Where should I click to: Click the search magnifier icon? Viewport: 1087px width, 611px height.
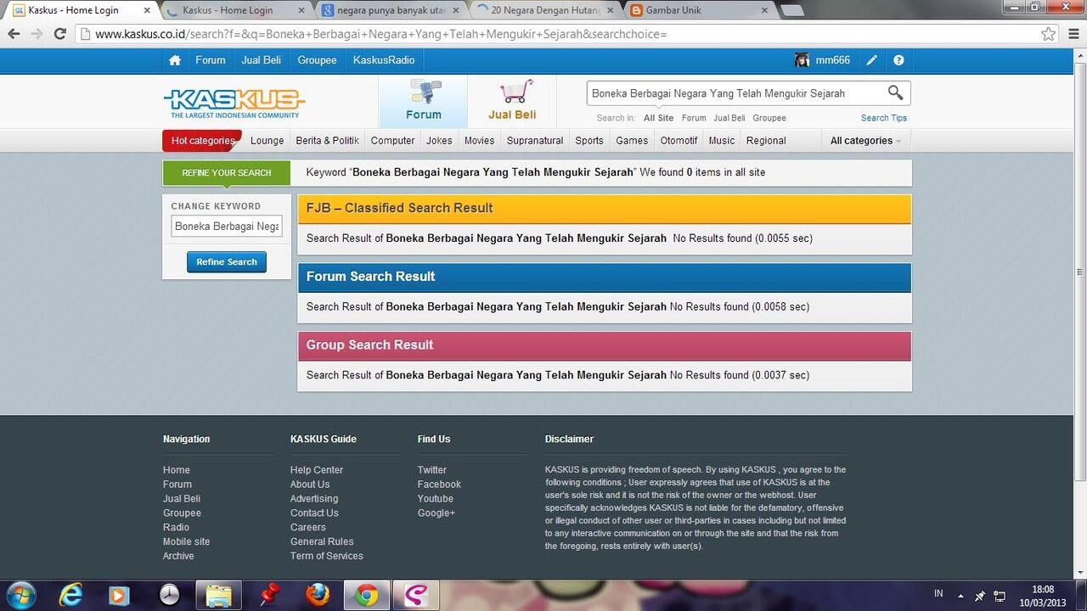895,92
